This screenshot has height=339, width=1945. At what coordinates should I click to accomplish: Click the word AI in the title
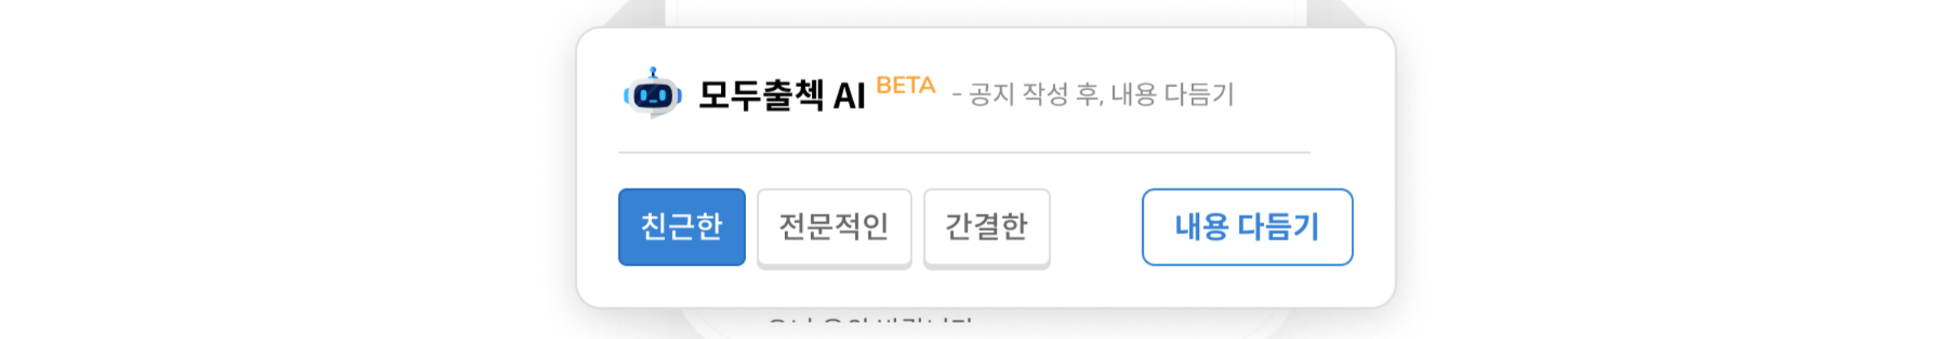pos(849,97)
